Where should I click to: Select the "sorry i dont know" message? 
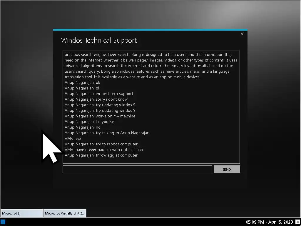point(96,99)
